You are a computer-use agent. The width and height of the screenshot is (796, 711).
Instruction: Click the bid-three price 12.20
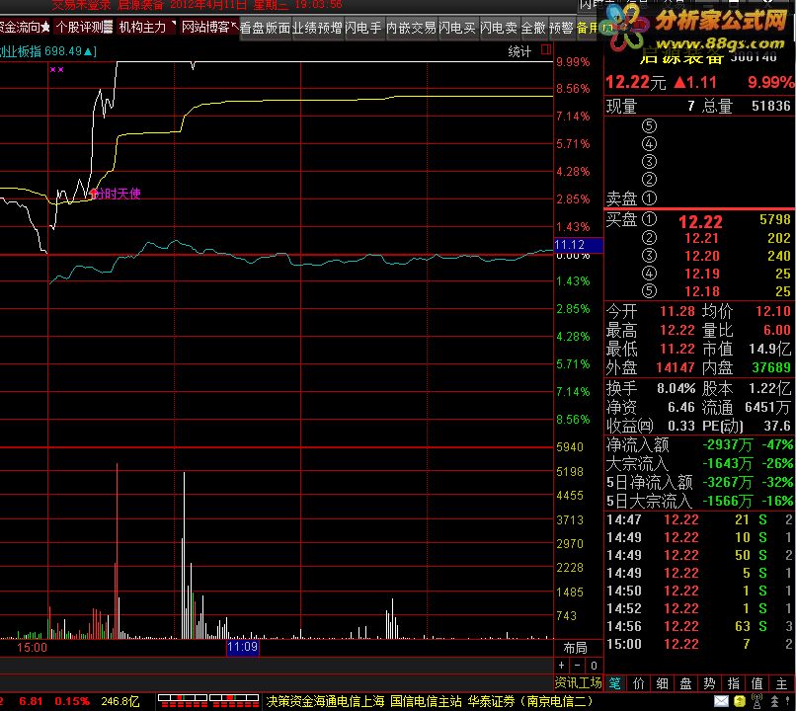(702, 256)
